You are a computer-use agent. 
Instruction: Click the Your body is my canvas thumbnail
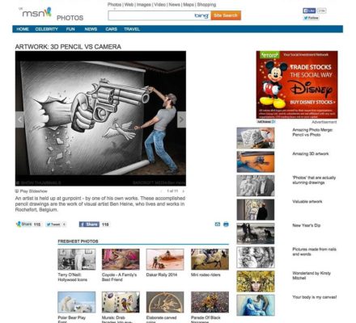pyautogui.click(x=256, y=305)
